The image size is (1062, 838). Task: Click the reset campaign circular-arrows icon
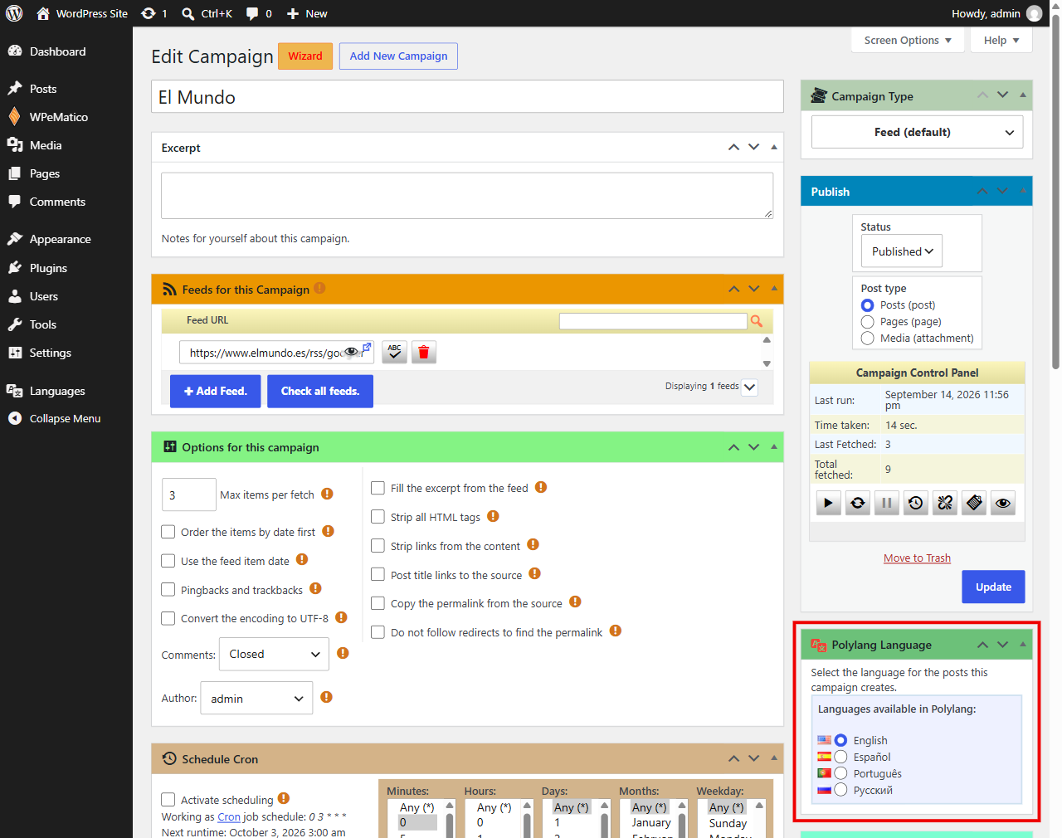tap(858, 503)
